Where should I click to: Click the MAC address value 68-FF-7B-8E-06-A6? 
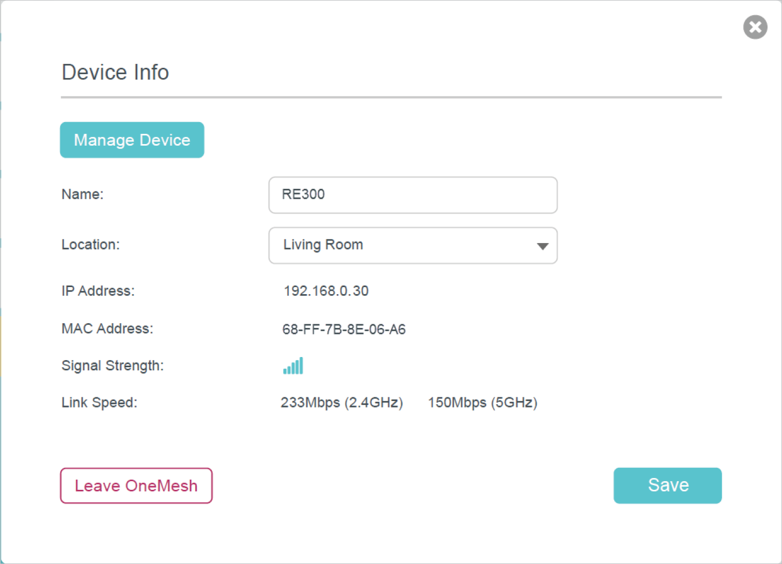pos(344,329)
